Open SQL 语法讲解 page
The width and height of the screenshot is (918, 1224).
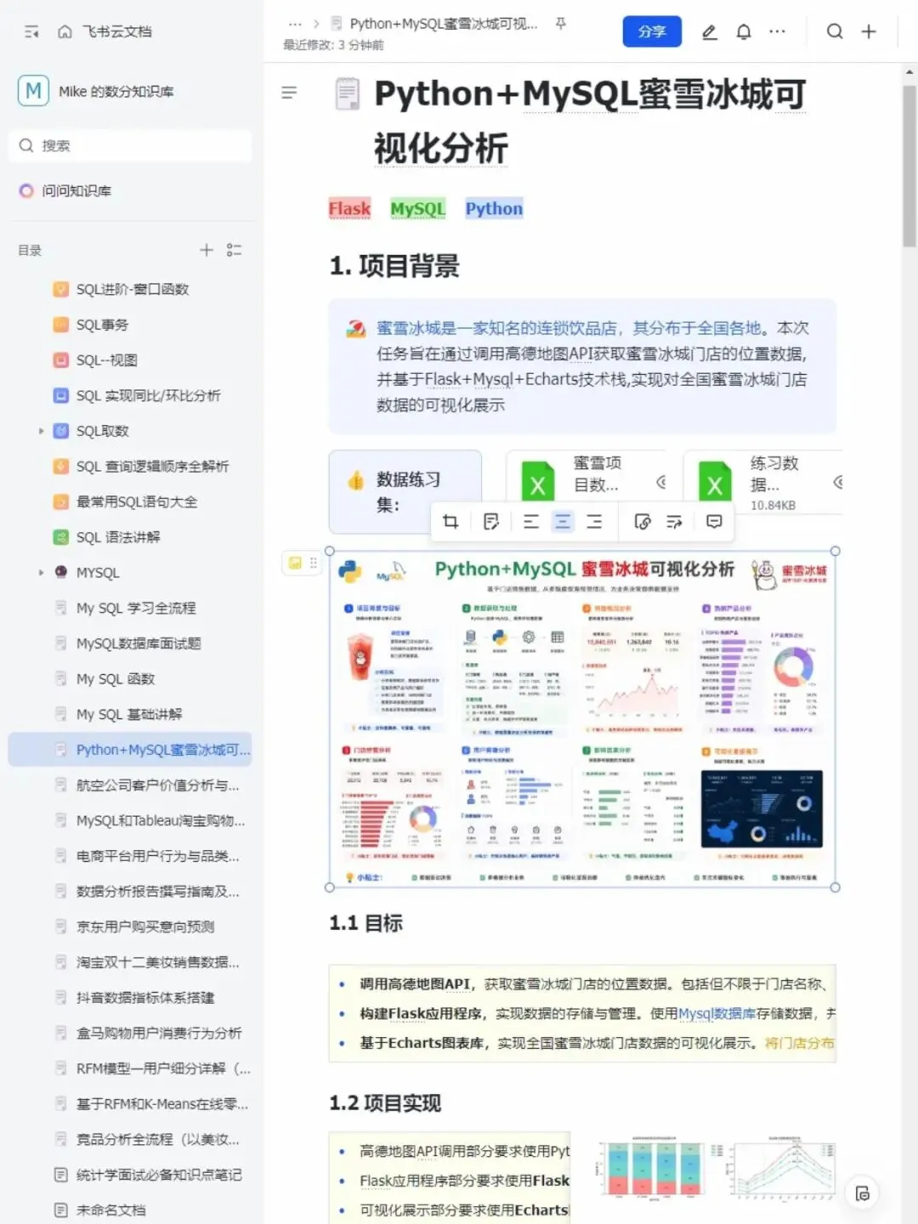(118, 537)
